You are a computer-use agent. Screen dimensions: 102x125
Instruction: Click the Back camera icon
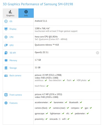pyautogui.click(x=6, y=76)
